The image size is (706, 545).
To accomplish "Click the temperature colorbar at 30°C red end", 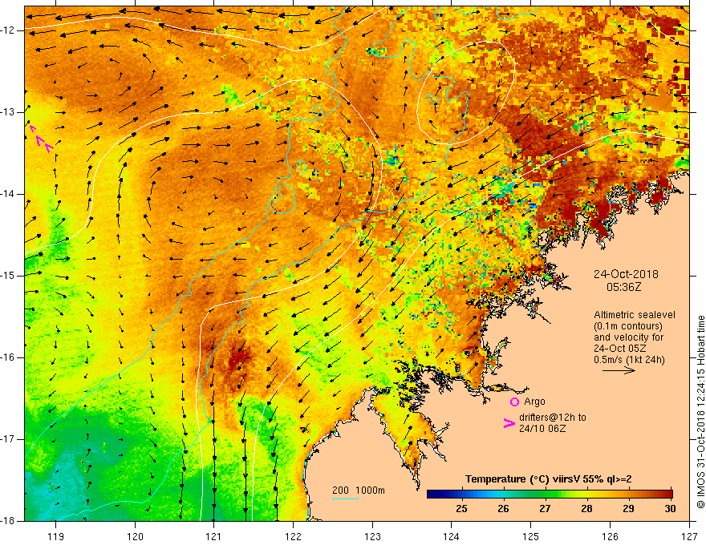I will click(669, 495).
